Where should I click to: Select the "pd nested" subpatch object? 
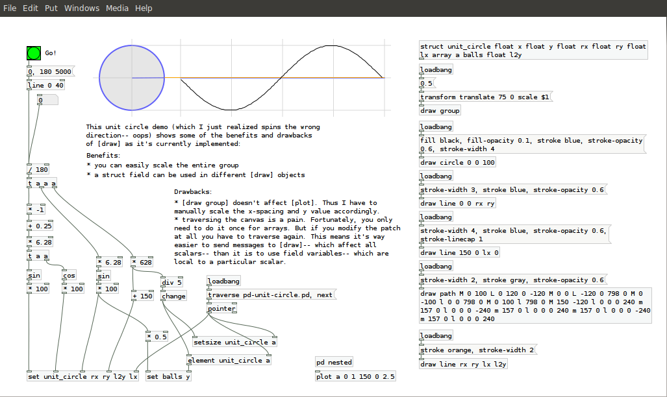pos(334,362)
